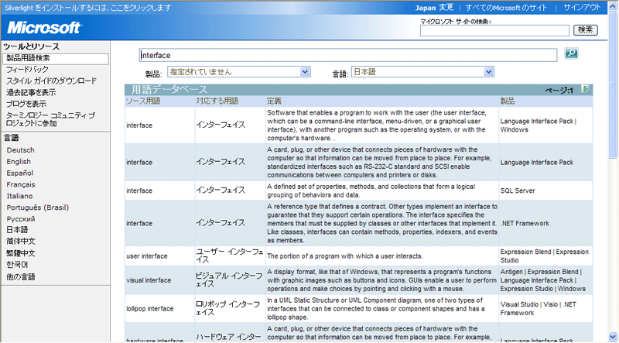Click the ユーザー インターフェイス translation cell
This screenshot has width=619, height=343.
[230, 256]
